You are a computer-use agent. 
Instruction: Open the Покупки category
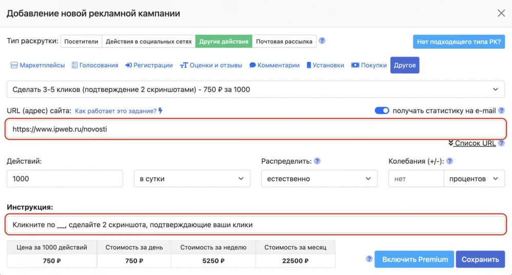[369, 65]
